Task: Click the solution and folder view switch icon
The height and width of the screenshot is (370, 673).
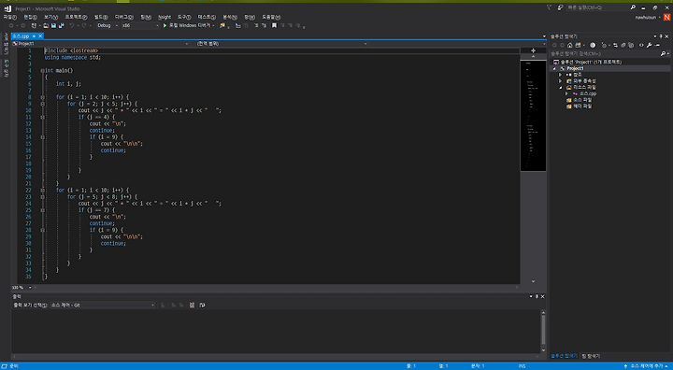Action: (x=579, y=45)
